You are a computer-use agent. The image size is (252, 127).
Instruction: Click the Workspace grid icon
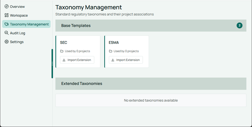click(6, 15)
